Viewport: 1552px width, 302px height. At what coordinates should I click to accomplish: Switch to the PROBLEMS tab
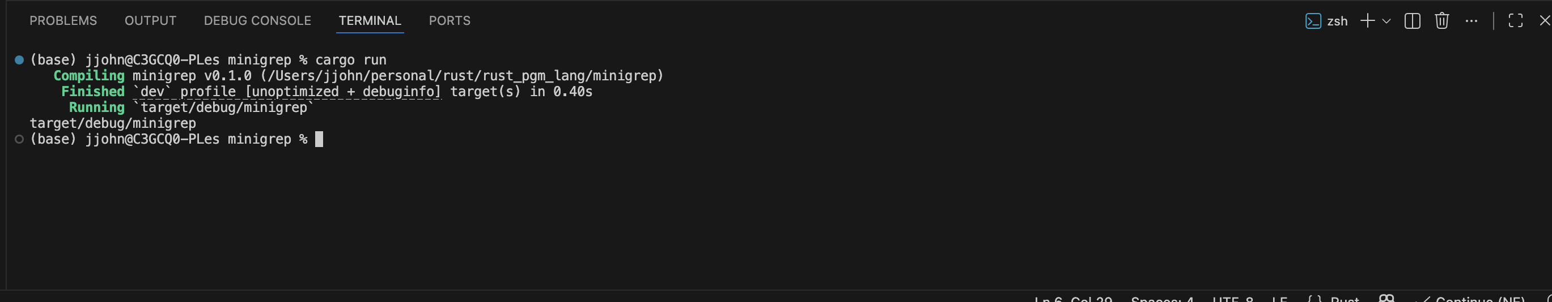pos(63,21)
